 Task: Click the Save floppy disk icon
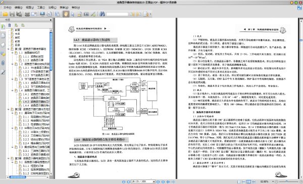(12, 14)
